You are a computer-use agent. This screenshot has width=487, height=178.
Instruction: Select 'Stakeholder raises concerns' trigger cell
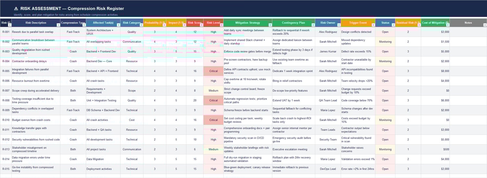[x=358, y=149]
